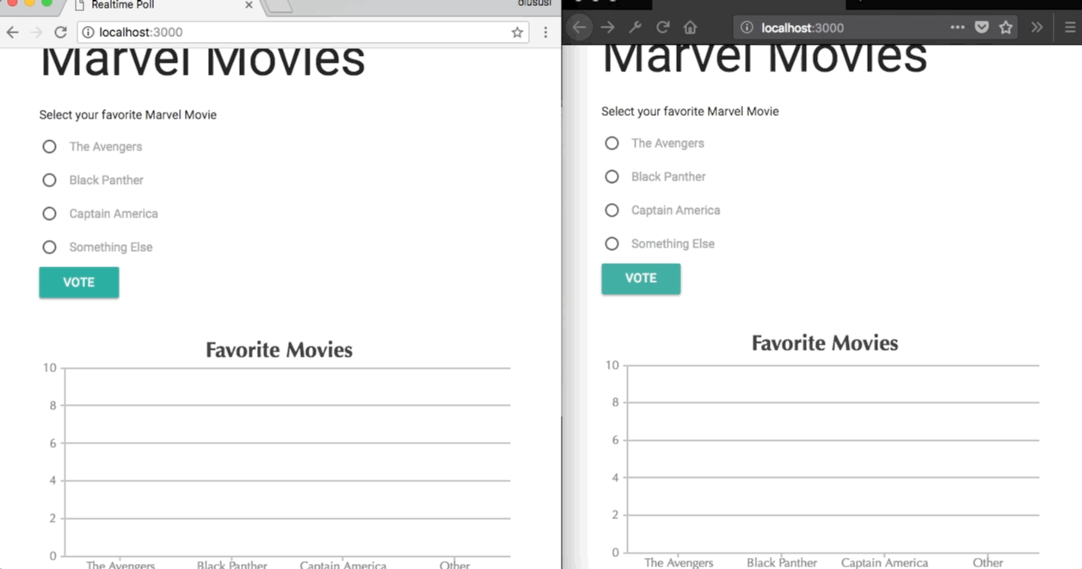The image size is (1082, 569).
Task: Select the Realtime Poll tab in Chrome
Action: (x=163, y=6)
